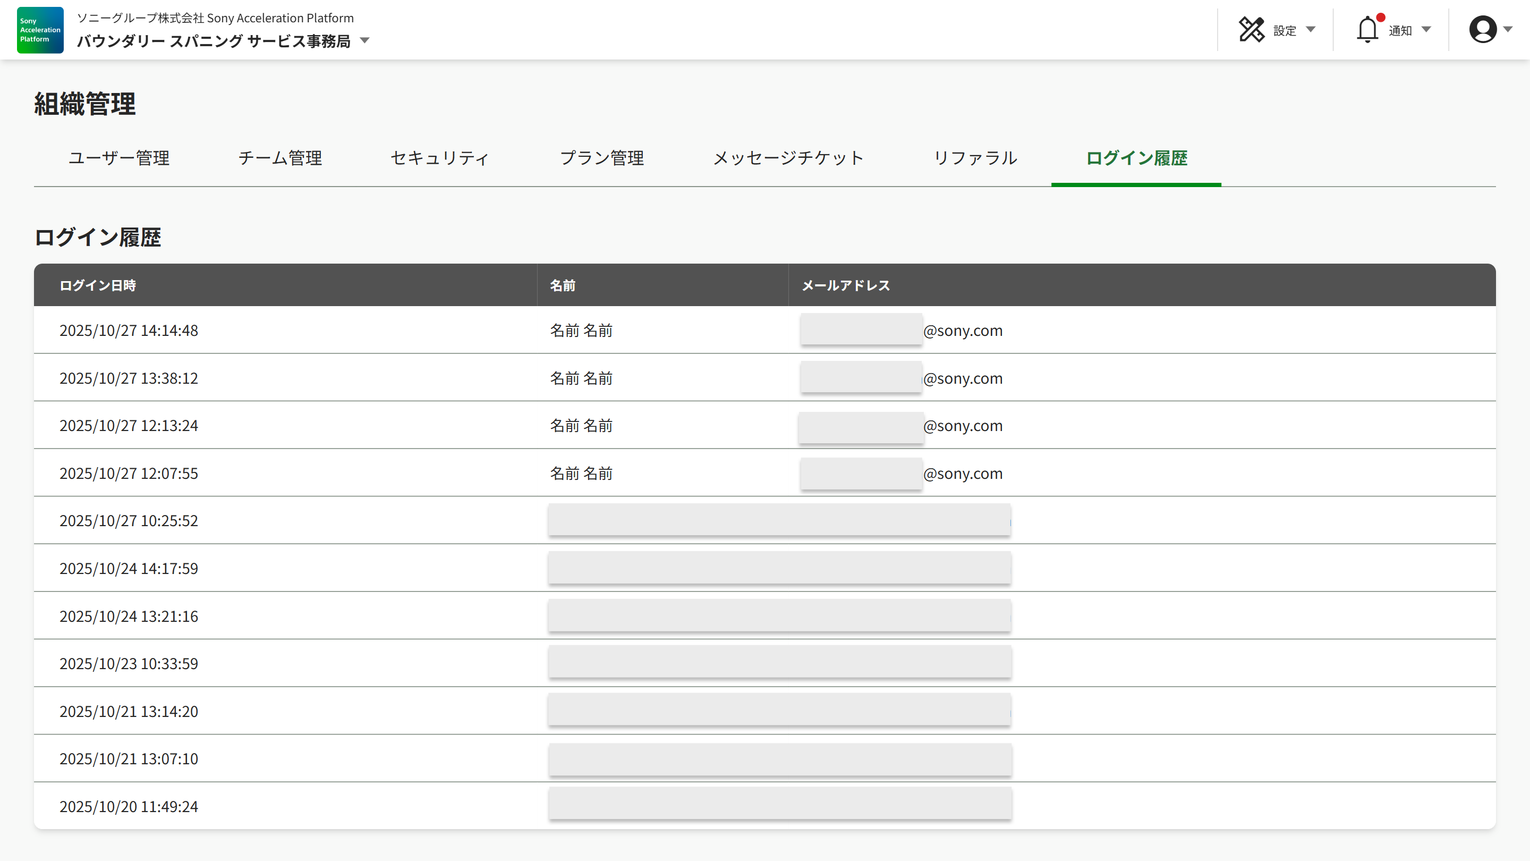Click the settings tools icon
Viewport: 1530px width, 861px height.
(1251, 30)
